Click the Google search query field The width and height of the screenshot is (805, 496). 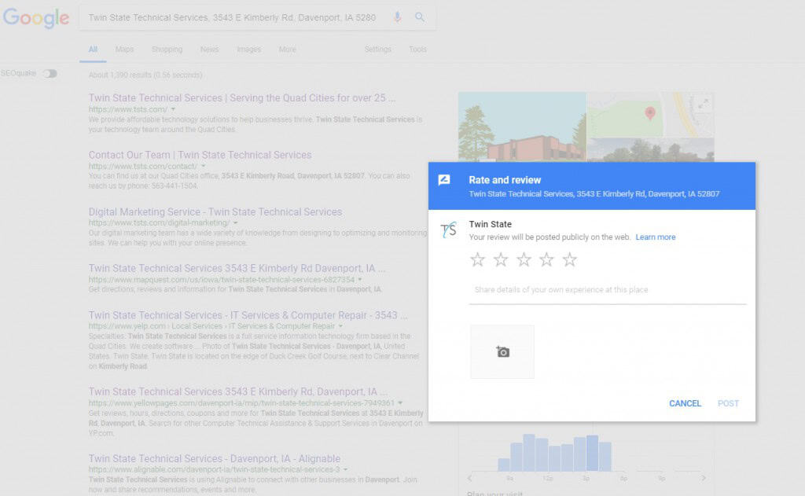(x=233, y=17)
